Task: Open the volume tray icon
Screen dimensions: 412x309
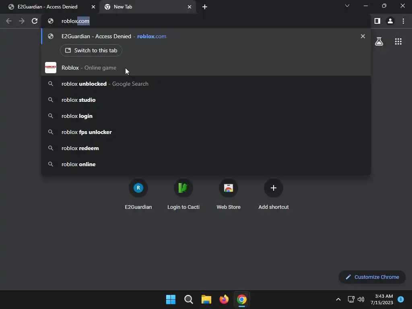Action: click(x=361, y=299)
